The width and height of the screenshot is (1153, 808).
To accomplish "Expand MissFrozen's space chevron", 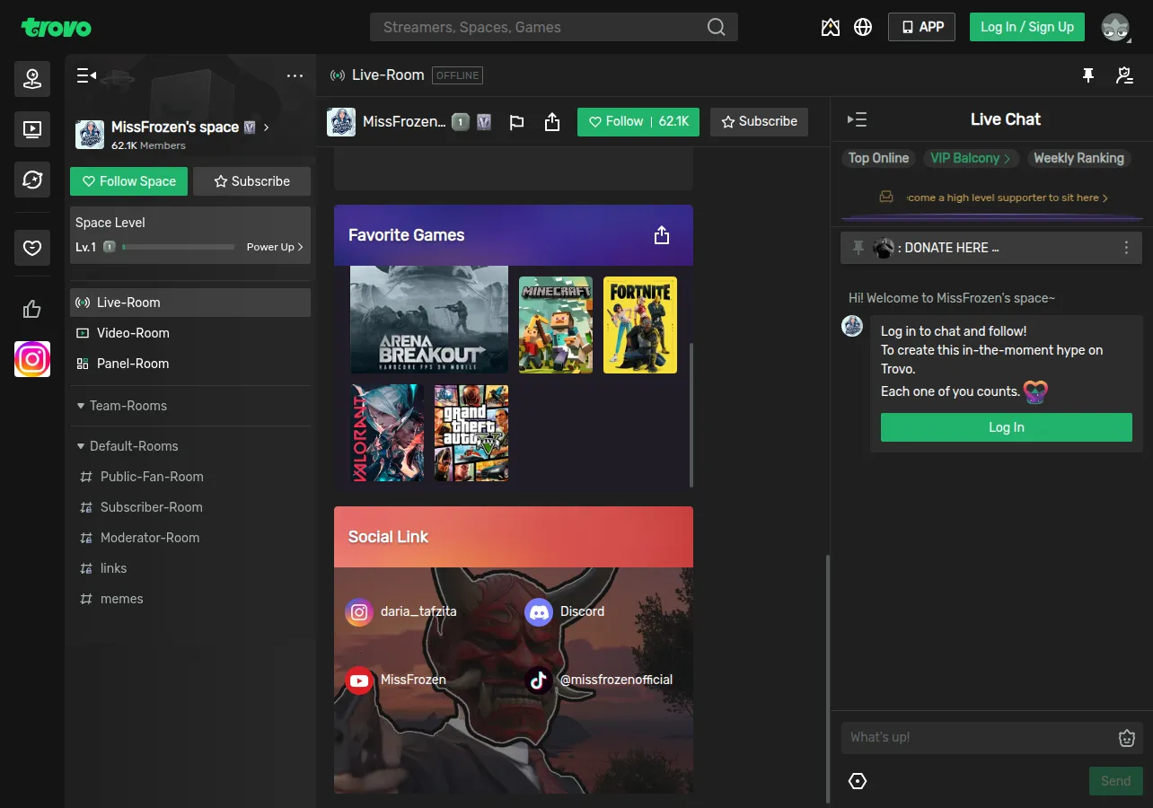I will point(266,127).
